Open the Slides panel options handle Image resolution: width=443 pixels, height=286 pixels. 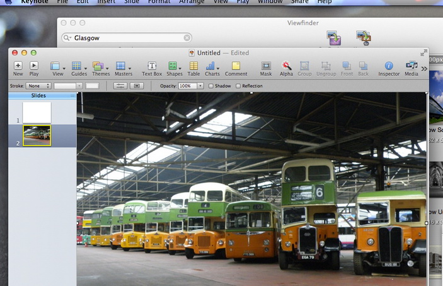pyautogui.click(x=72, y=96)
